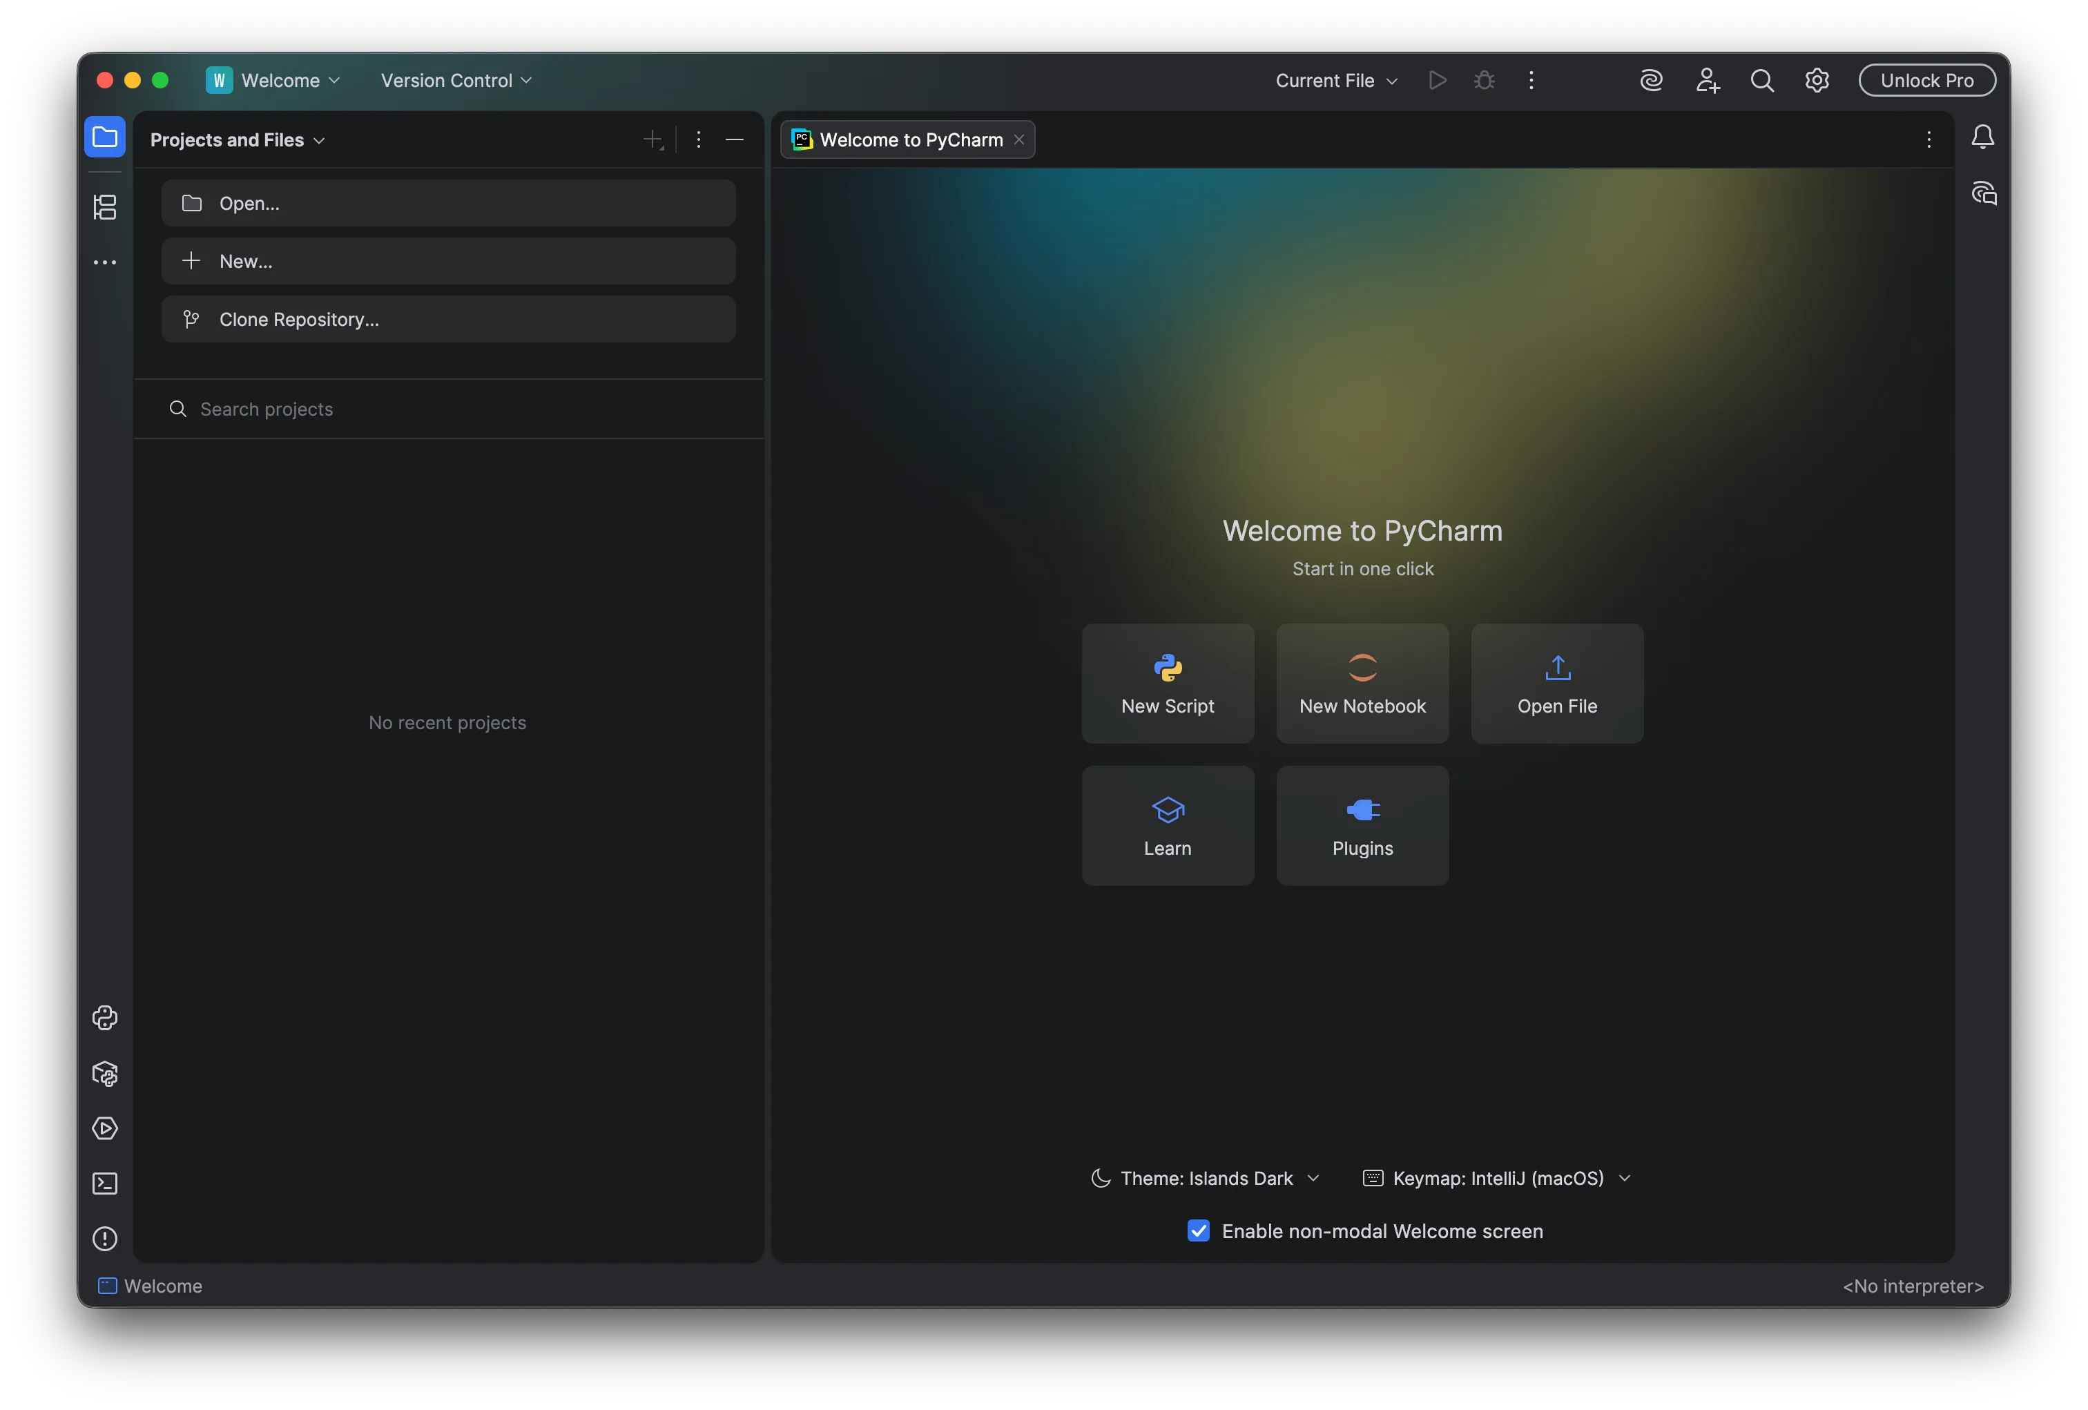The height and width of the screenshot is (1410, 2088).
Task: Open the Project tool window icon
Action: tap(105, 137)
